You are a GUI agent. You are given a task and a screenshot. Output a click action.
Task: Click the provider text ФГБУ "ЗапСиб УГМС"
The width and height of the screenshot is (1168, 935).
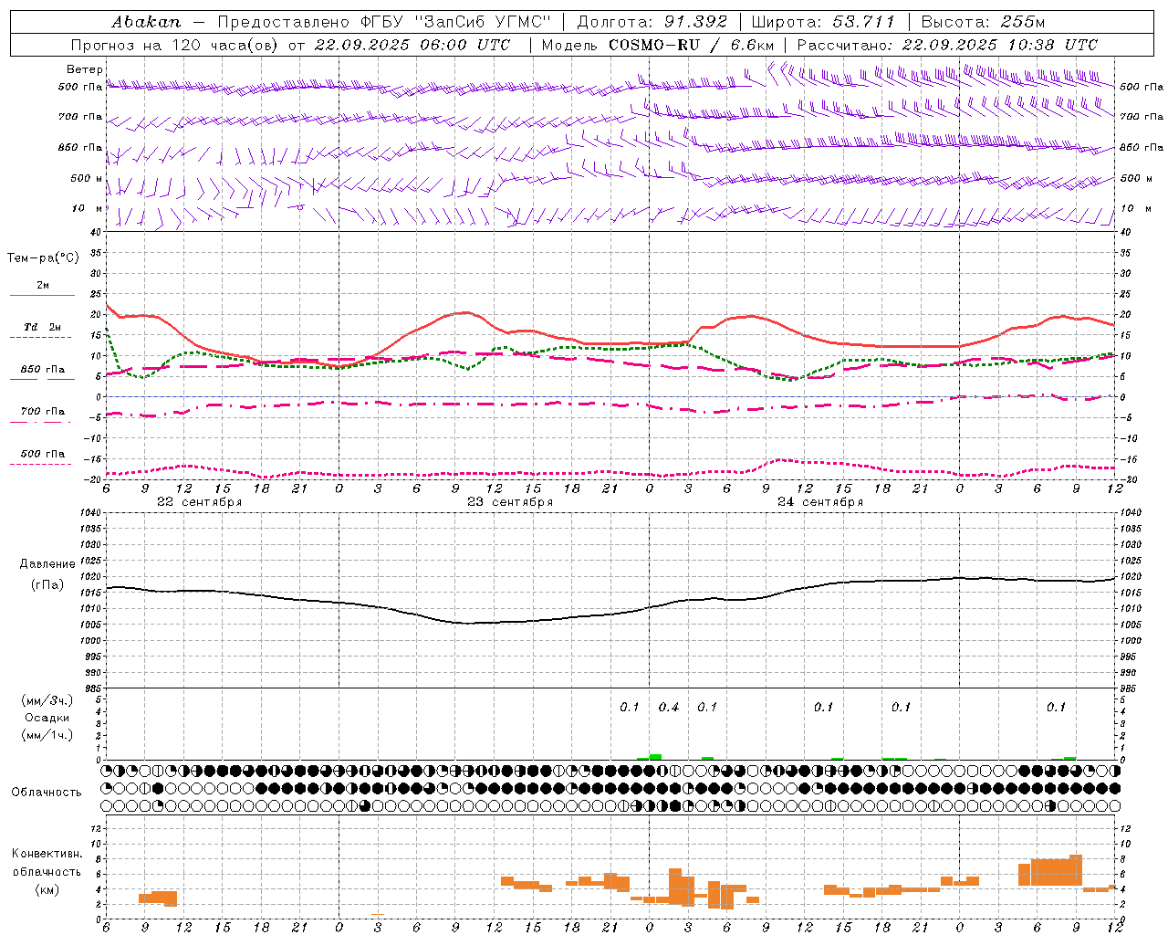point(457,21)
